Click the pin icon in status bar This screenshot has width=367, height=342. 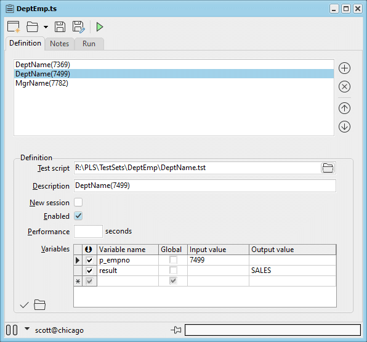[176, 330]
